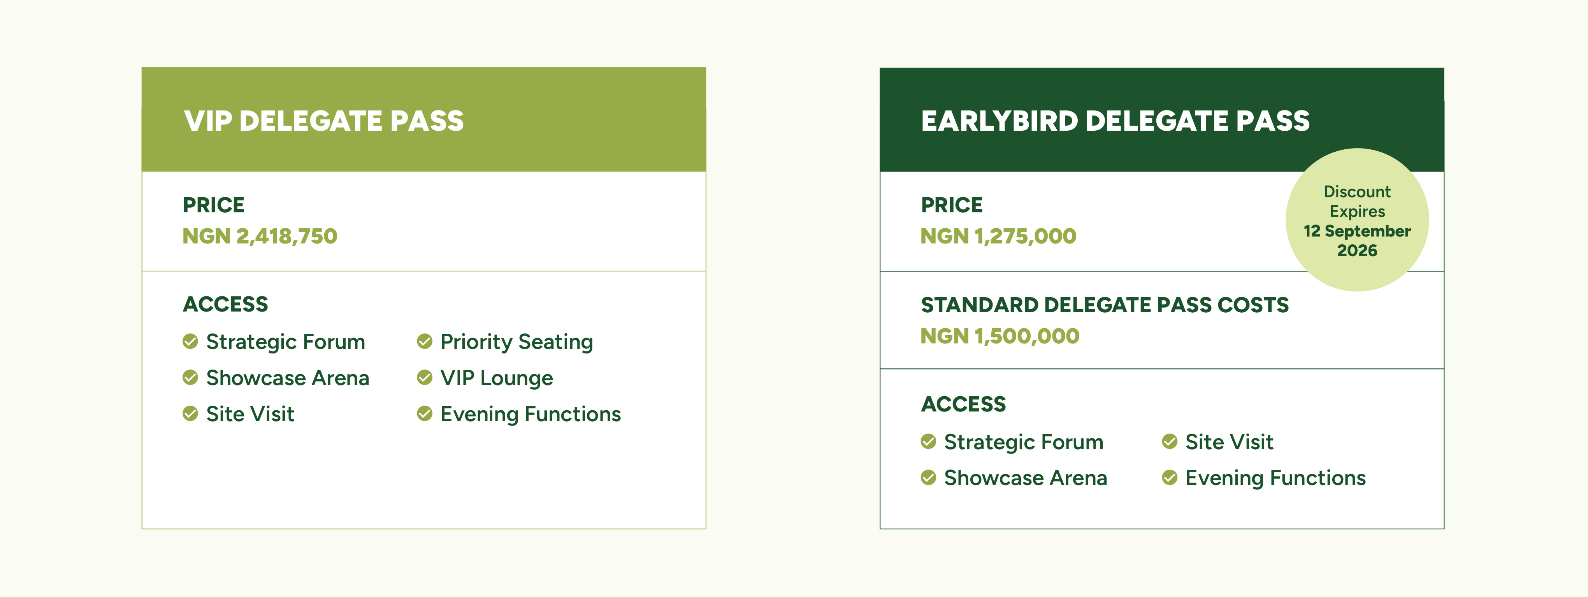This screenshot has width=1588, height=597.
Task: Select the VIP Delegate Pass header
Action: [x=423, y=119]
